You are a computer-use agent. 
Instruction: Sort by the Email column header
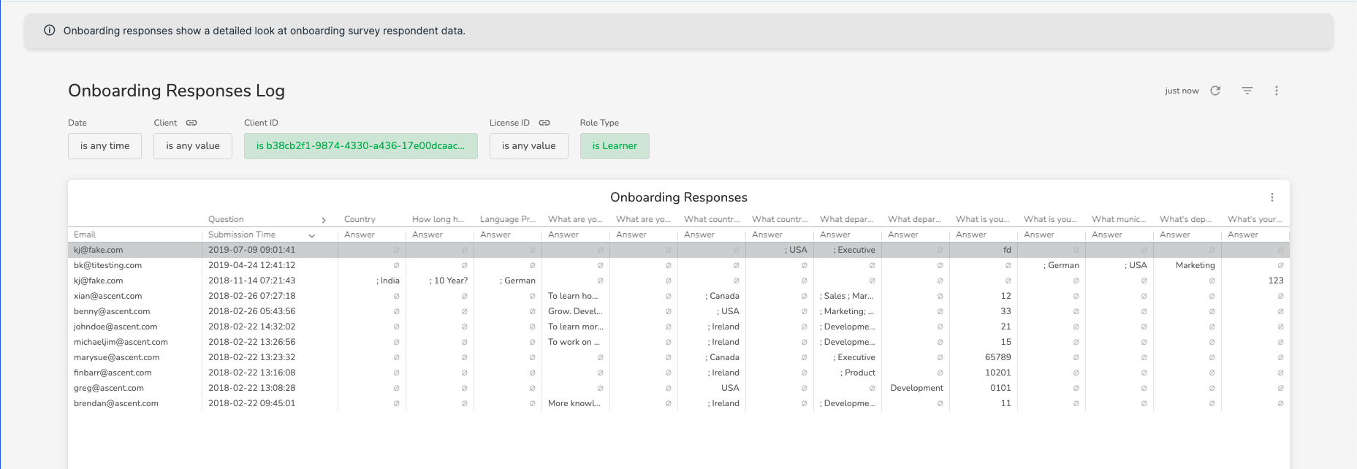point(85,234)
